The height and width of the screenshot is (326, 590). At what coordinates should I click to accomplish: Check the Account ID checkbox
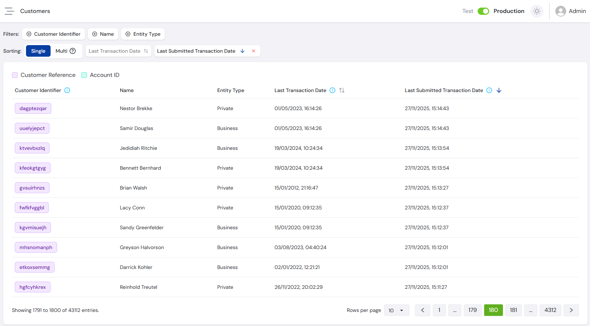point(84,75)
